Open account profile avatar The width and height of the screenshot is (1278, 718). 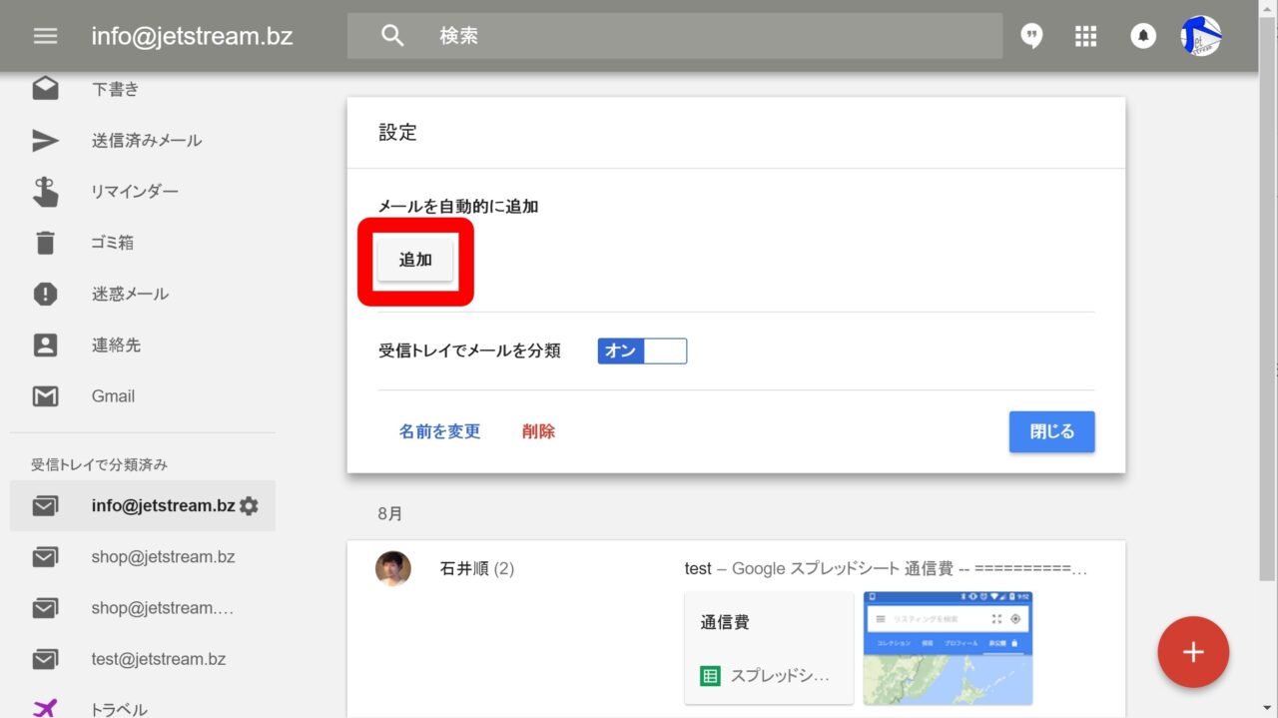[1200, 36]
